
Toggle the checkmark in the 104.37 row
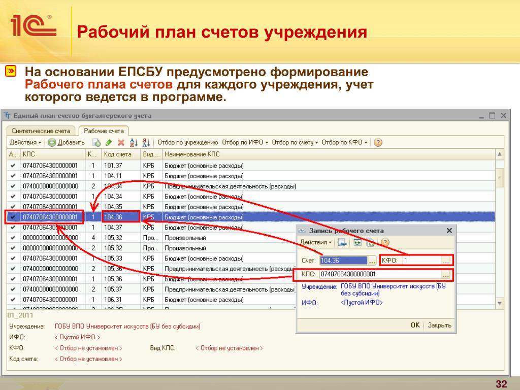[13, 227]
